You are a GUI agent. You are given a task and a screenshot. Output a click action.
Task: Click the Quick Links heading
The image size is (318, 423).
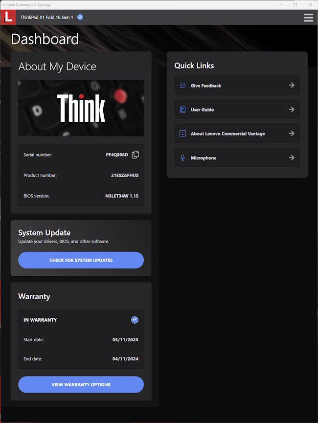point(194,66)
